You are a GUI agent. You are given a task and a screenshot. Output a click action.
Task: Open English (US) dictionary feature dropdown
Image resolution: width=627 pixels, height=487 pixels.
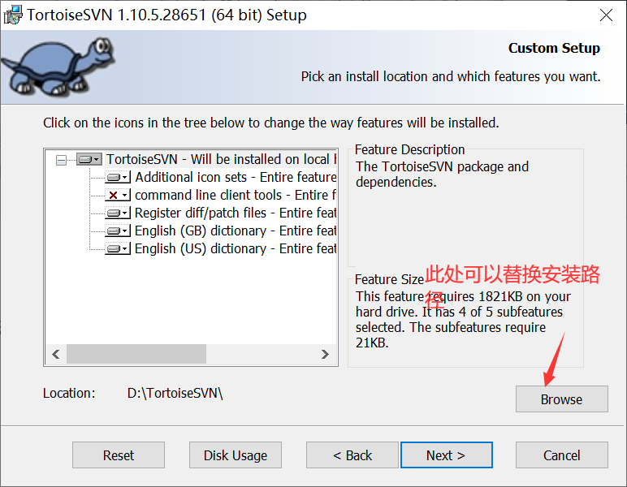click(118, 248)
